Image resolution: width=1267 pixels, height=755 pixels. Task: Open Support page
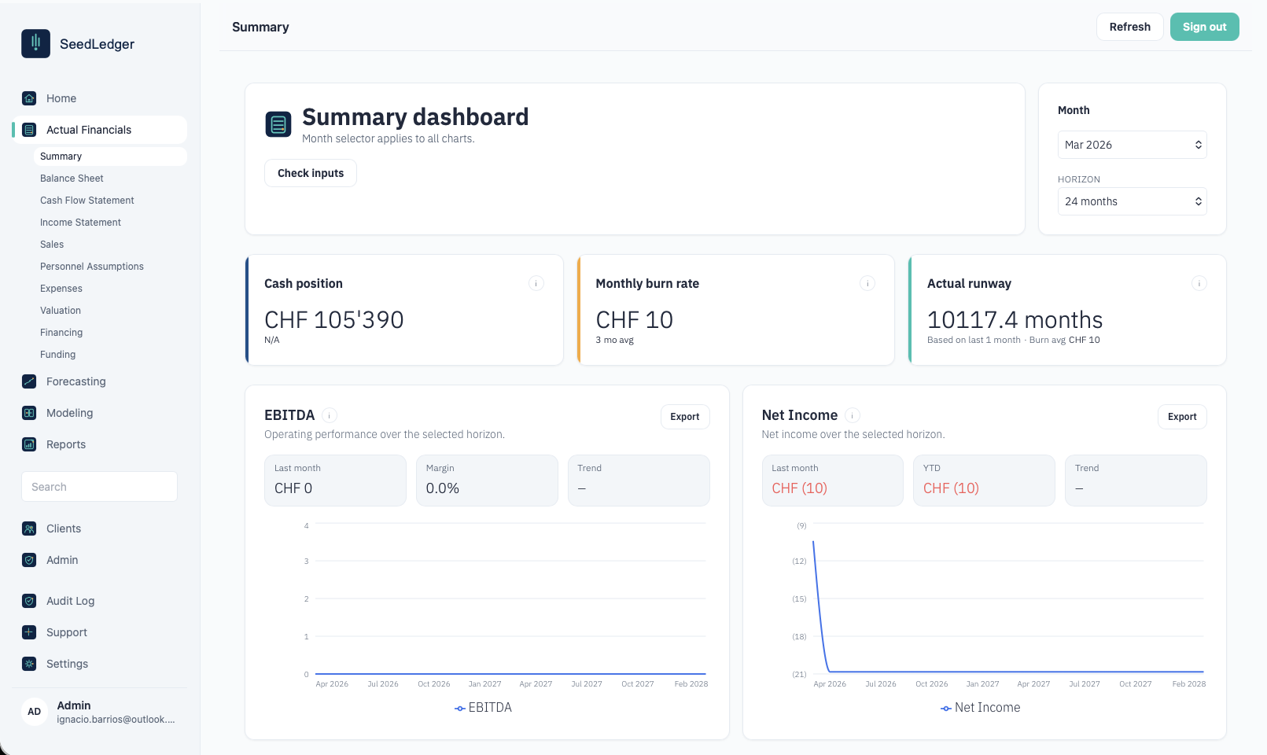[100, 632]
